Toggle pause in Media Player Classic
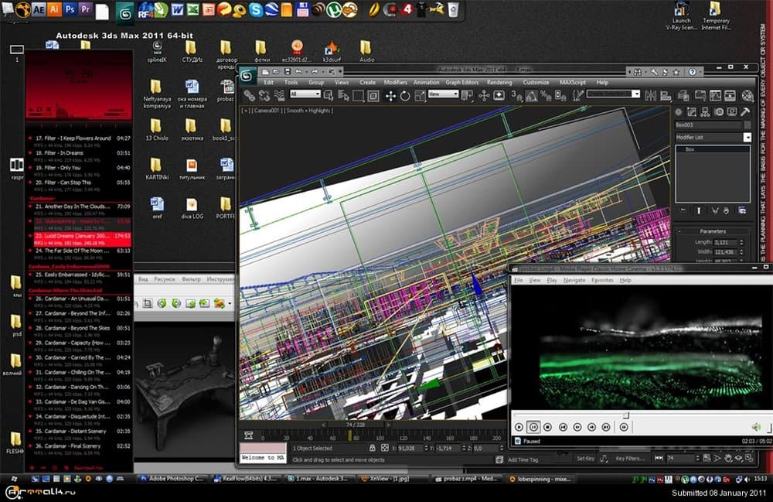 click(533, 427)
